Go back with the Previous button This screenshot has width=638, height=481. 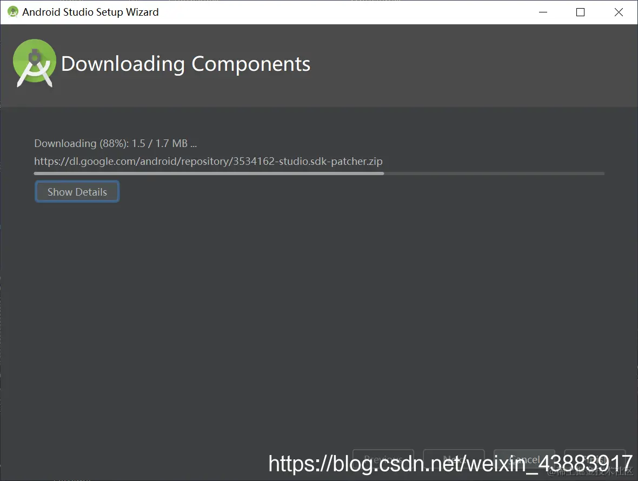pyautogui.click(x=383, y=459)
